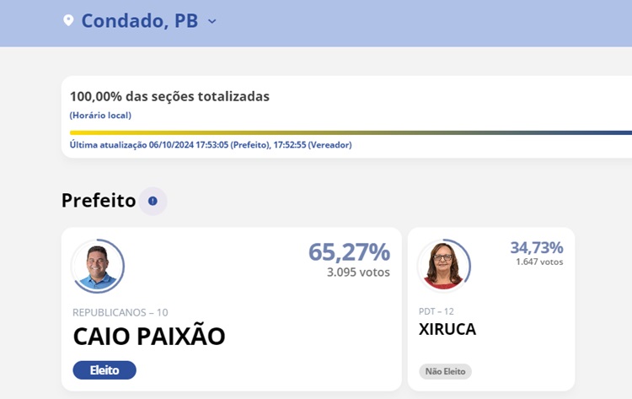Click the 34,73% vote percentage

(536, 247)
